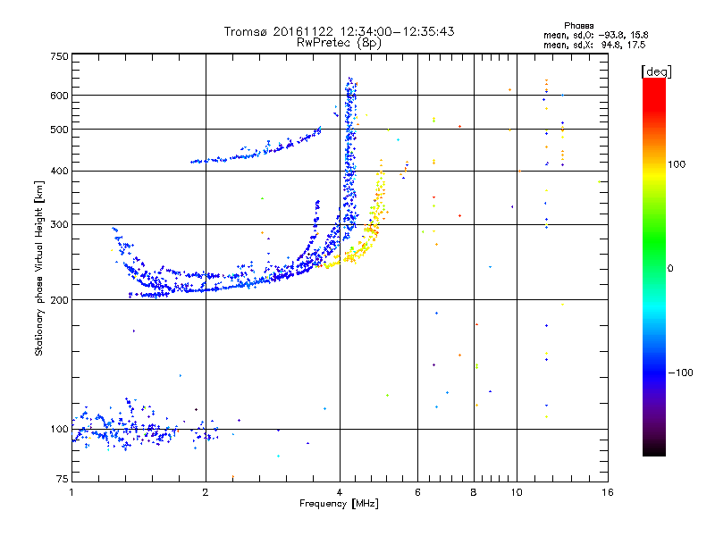Click the y-axis tick '500'
Viewport: 715px width, 536px height.
[x=59, y=130]
